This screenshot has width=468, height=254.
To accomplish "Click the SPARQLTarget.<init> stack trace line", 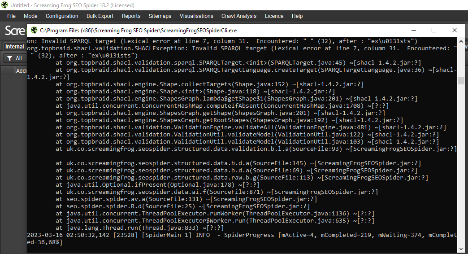I will click(x=238, y=63).
